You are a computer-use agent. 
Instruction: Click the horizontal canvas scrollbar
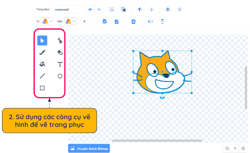click(x=157, y=141)
